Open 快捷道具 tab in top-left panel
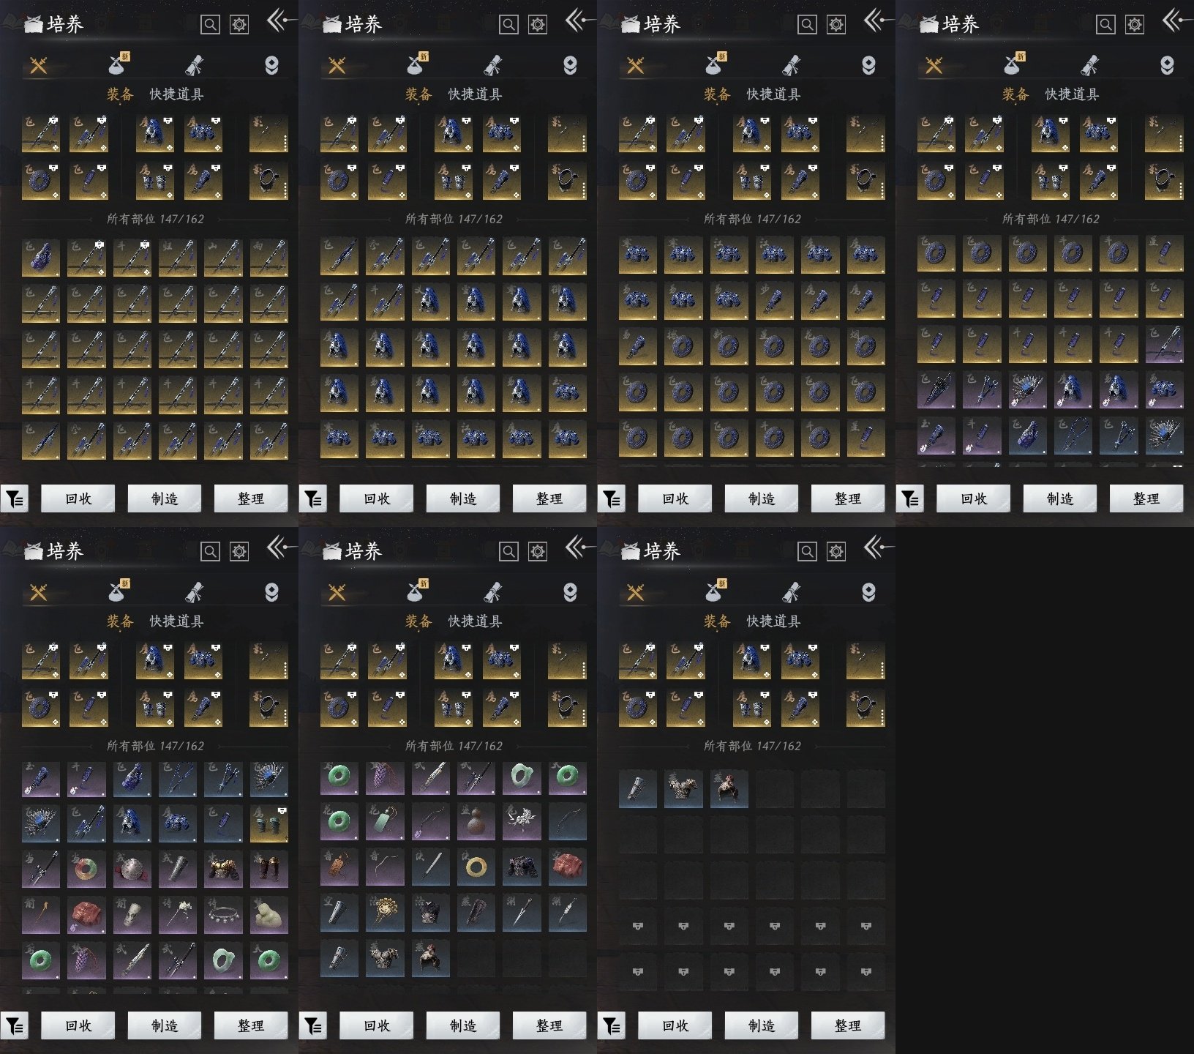 [x=176, y=94]
